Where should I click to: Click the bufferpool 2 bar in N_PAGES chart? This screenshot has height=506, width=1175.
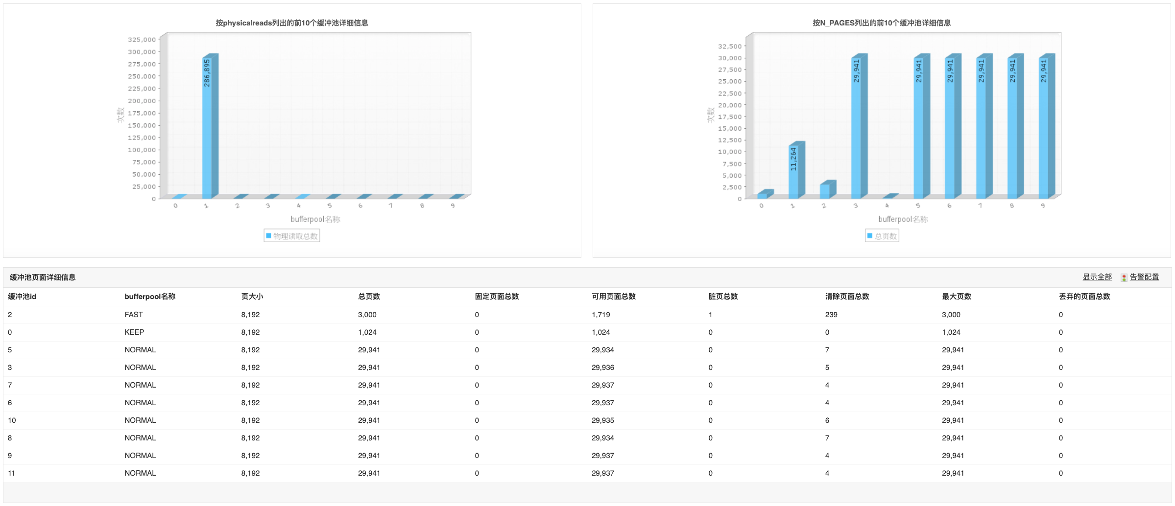[x=828, y=189]
